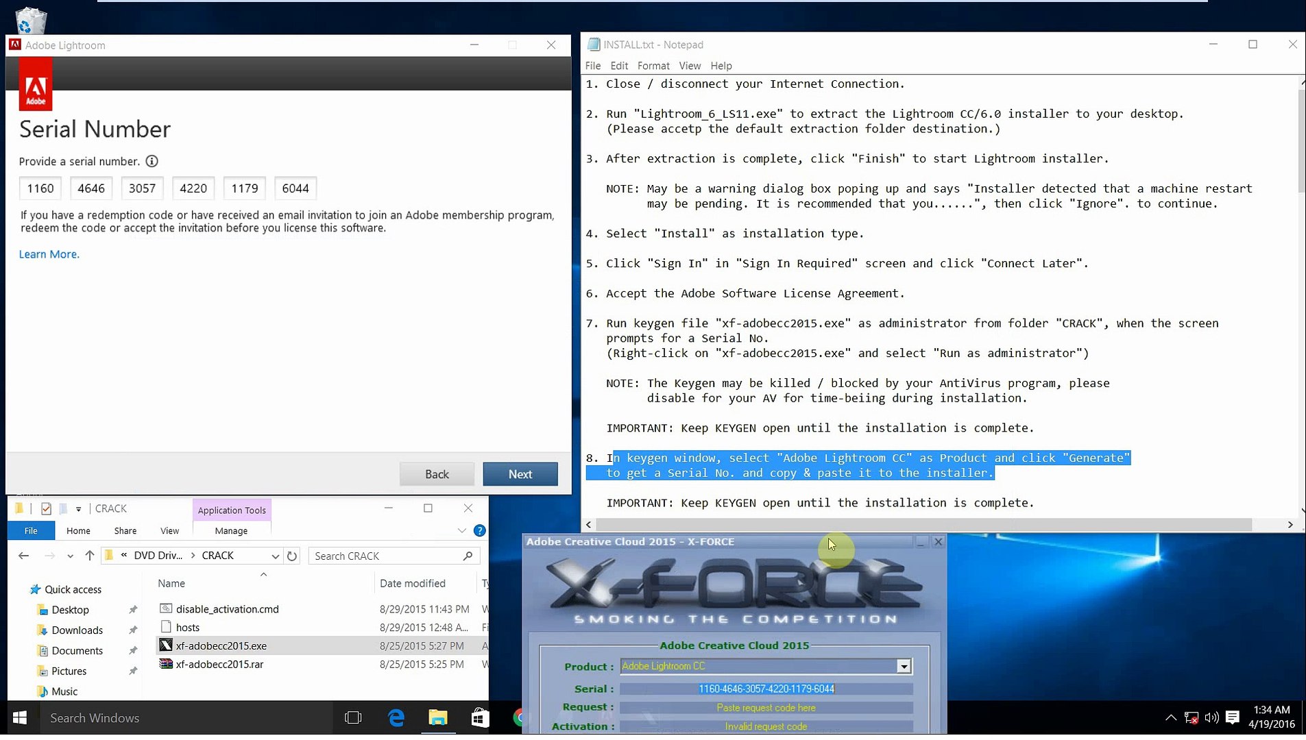Click the volume icon in system tray
Image resolution: width=1306 pixels, height=740 pixels.
click(1211, 717)
